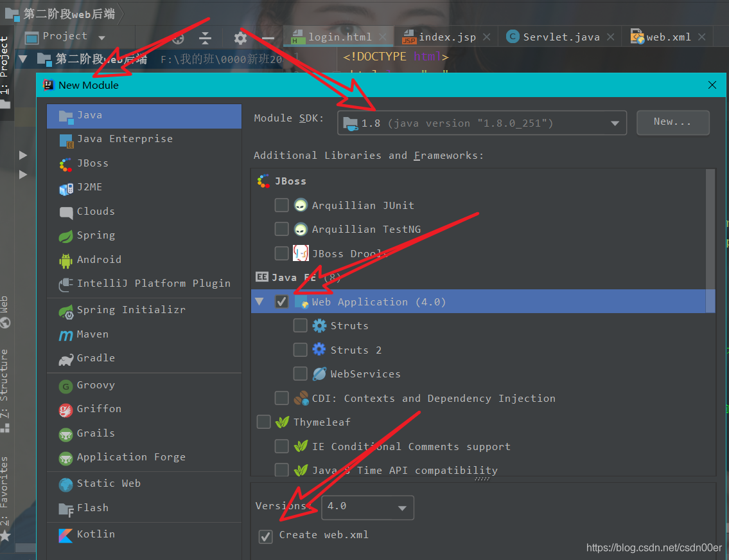Choose Spring module type

pos(144,235)
